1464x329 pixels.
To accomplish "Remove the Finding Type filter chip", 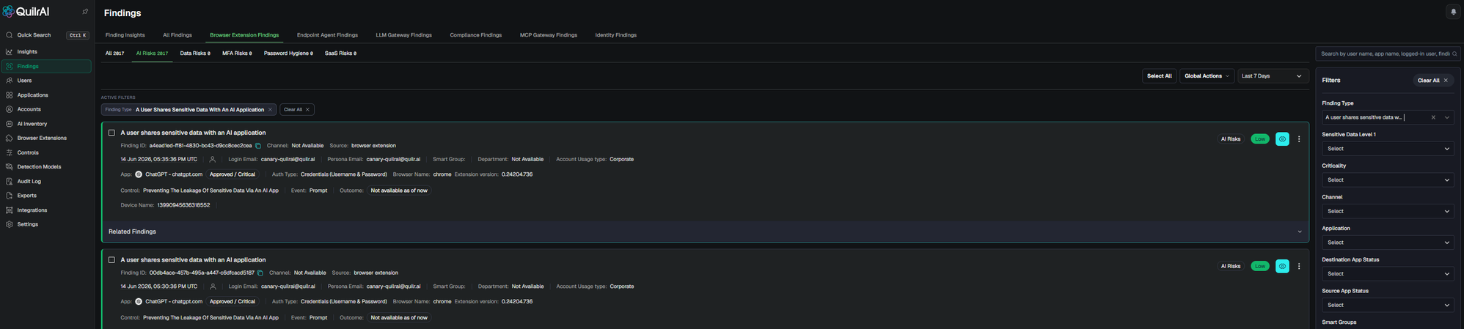I will [270, 110].
